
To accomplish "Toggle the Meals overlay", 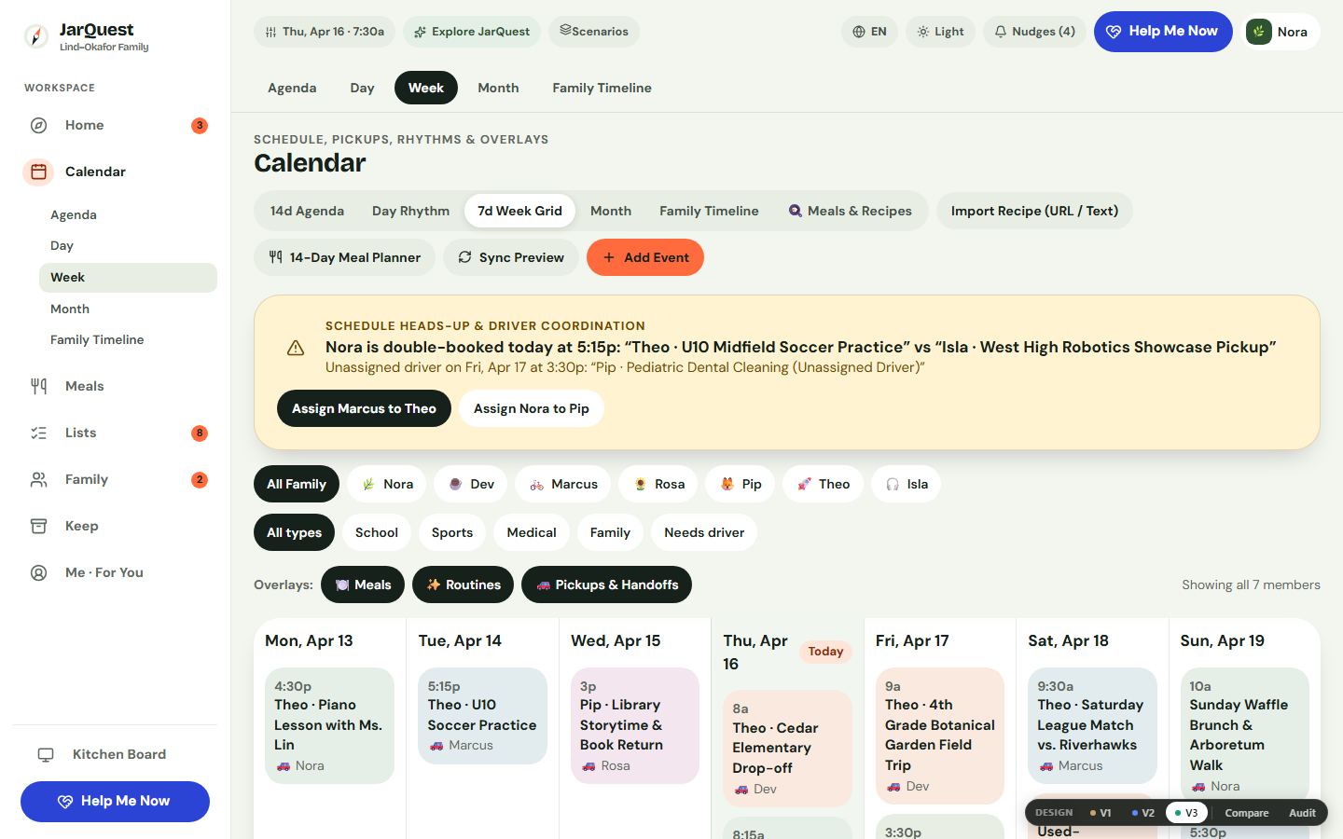I will [x=363, y=585].
